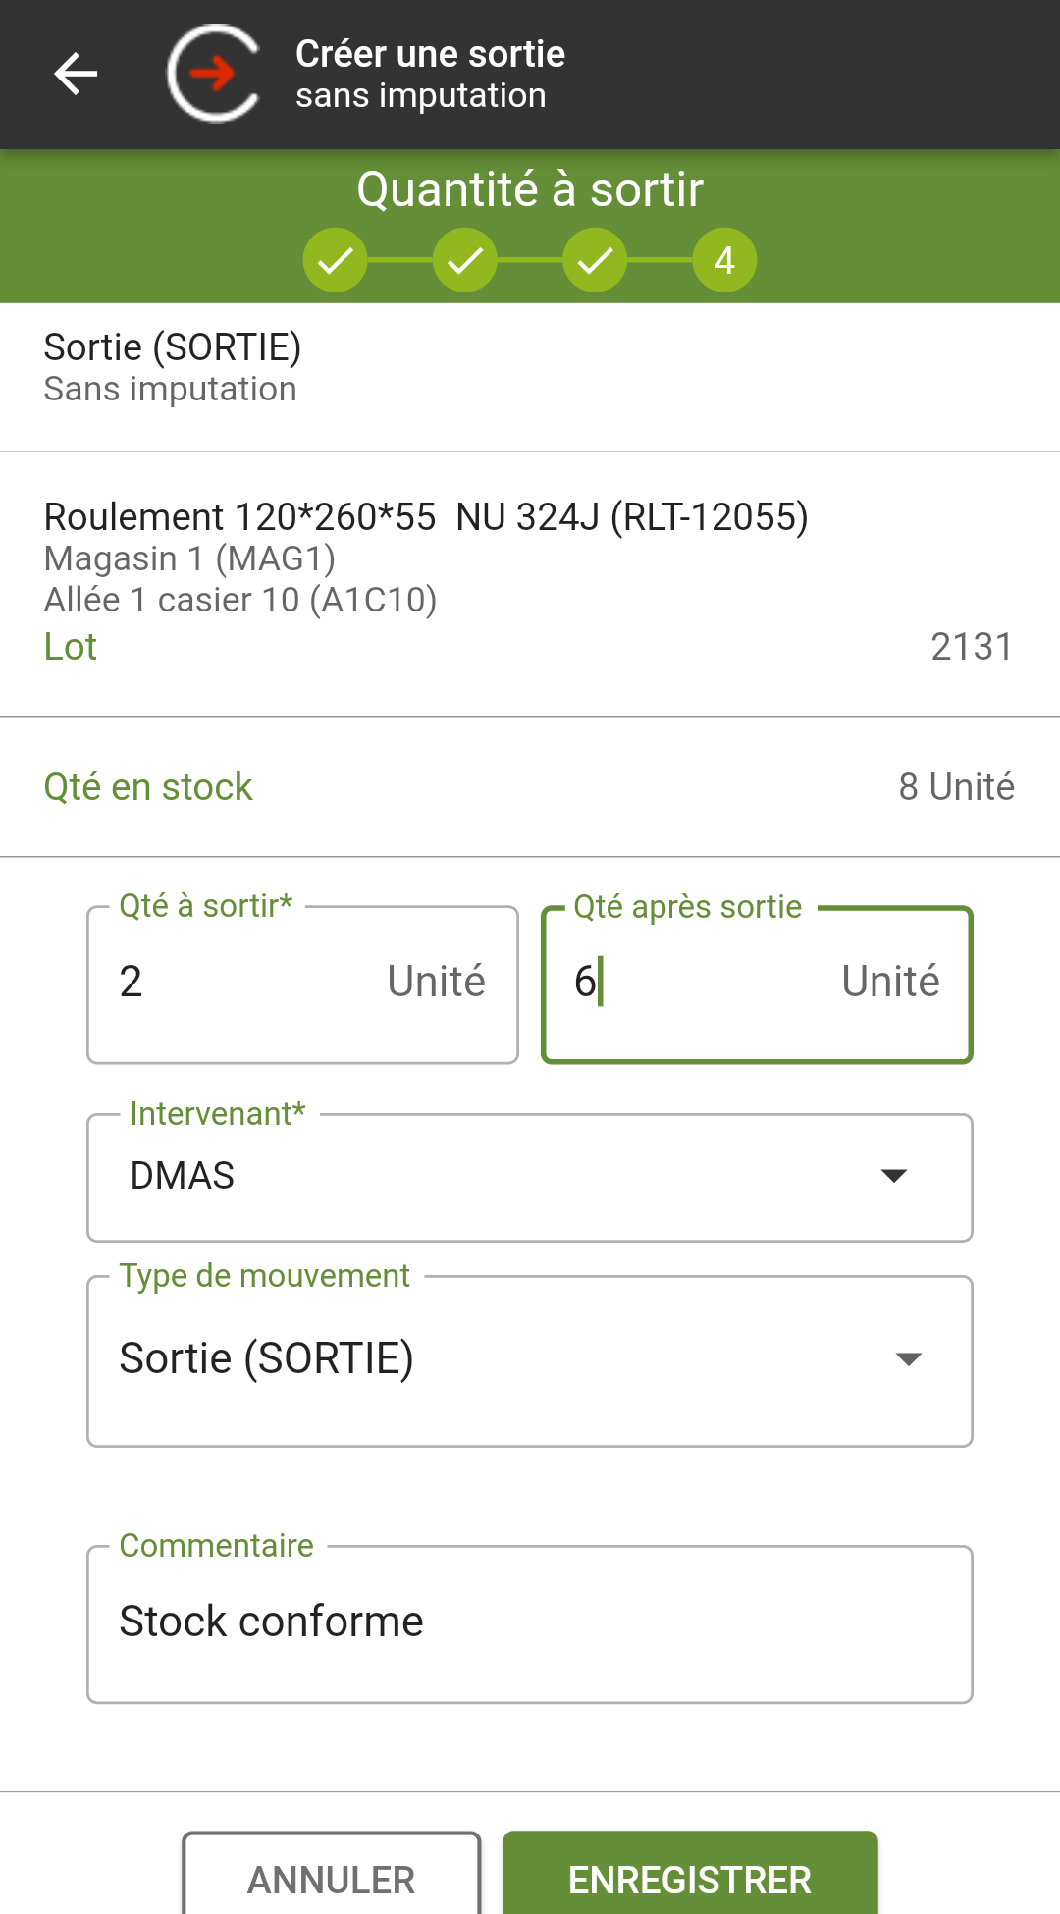This screenshot has width=1060, height=1914.
Task: Choose the Sortie (SORTIE) movement type field
Action: tap(530, 1360)
